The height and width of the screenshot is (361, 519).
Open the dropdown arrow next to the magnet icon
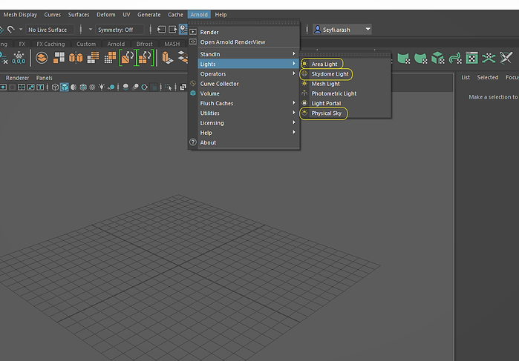pos(21,29)
